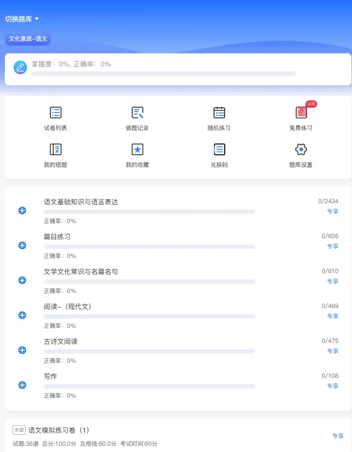Open 题库设置 settings gear icon

301,149
